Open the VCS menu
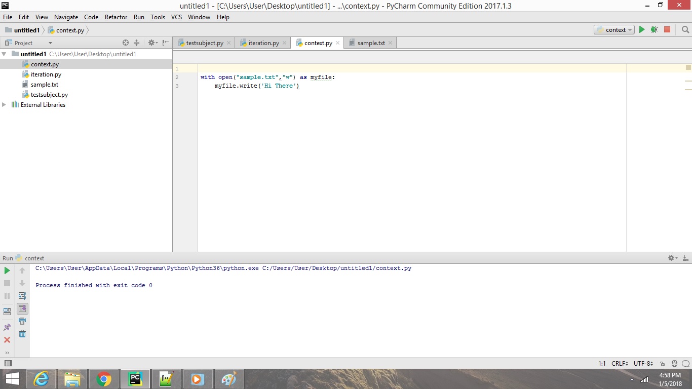The width and height of the screenshot is (692, 389). click(x=176, y=17)
